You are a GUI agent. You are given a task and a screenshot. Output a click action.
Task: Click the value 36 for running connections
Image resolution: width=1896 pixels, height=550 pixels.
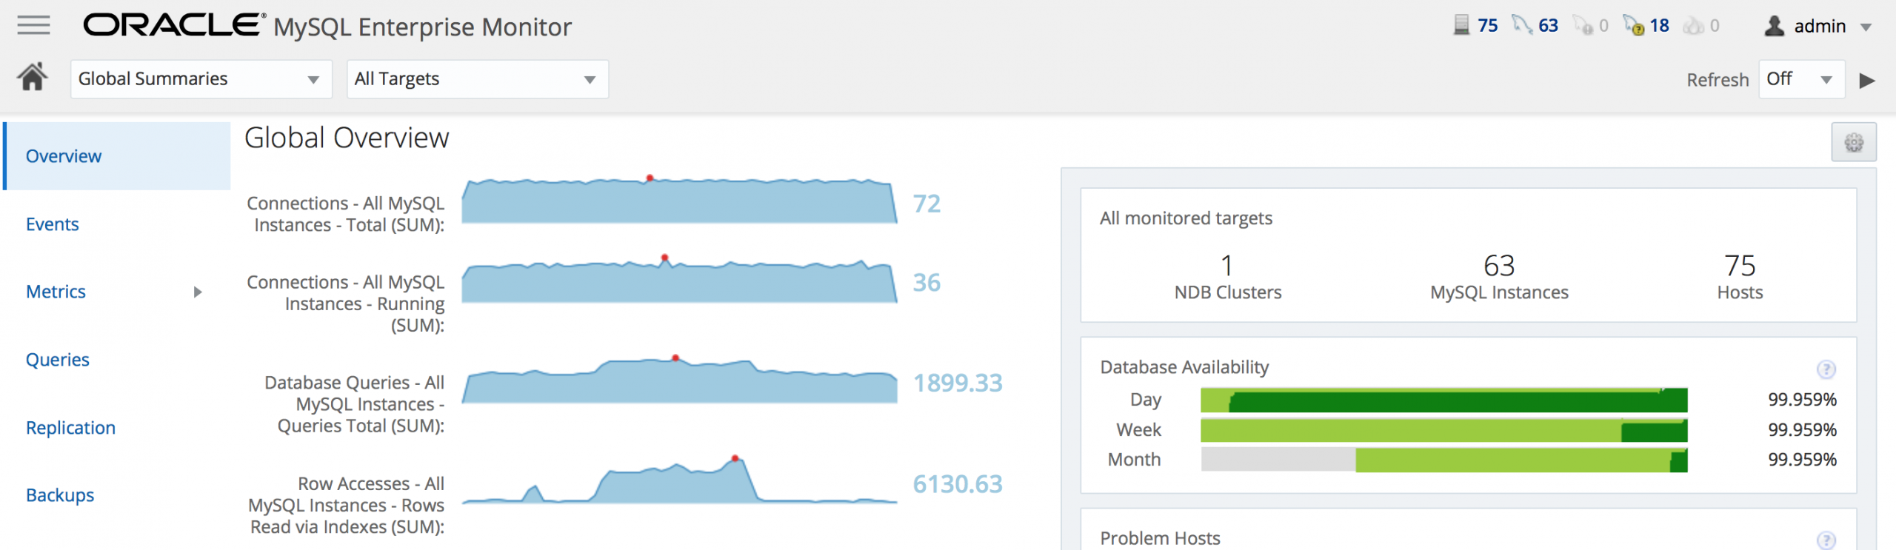(x=927, y=283)
